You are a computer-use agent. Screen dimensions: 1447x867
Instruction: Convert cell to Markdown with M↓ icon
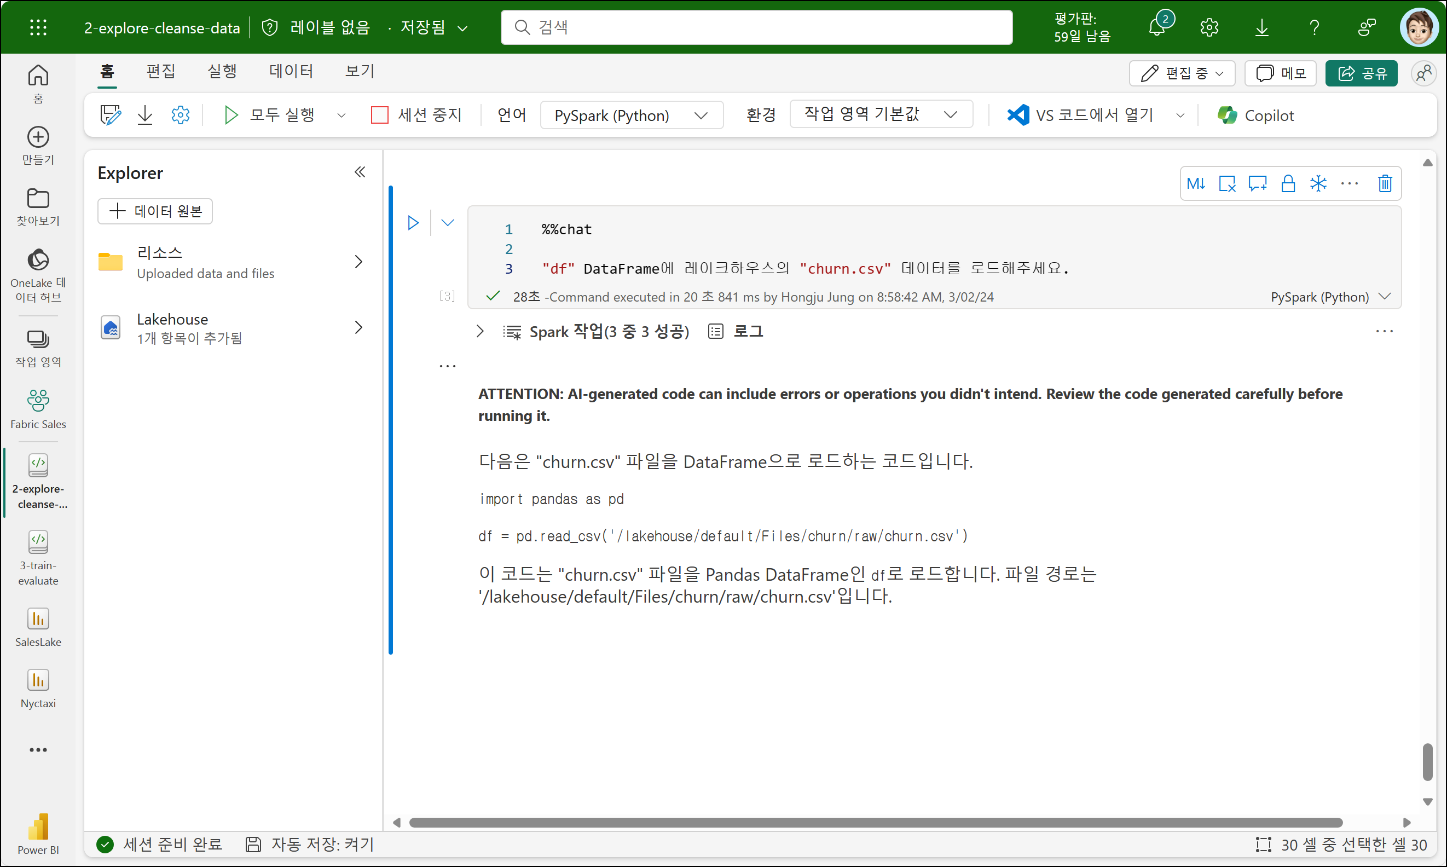(1196, 184)
